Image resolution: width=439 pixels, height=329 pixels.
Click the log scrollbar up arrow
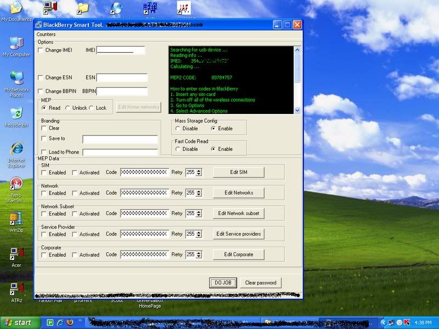297,50
